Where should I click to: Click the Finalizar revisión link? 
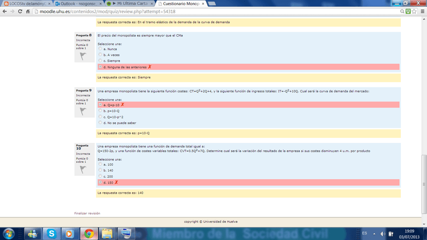pyautogui.click(x=87, y=213)
